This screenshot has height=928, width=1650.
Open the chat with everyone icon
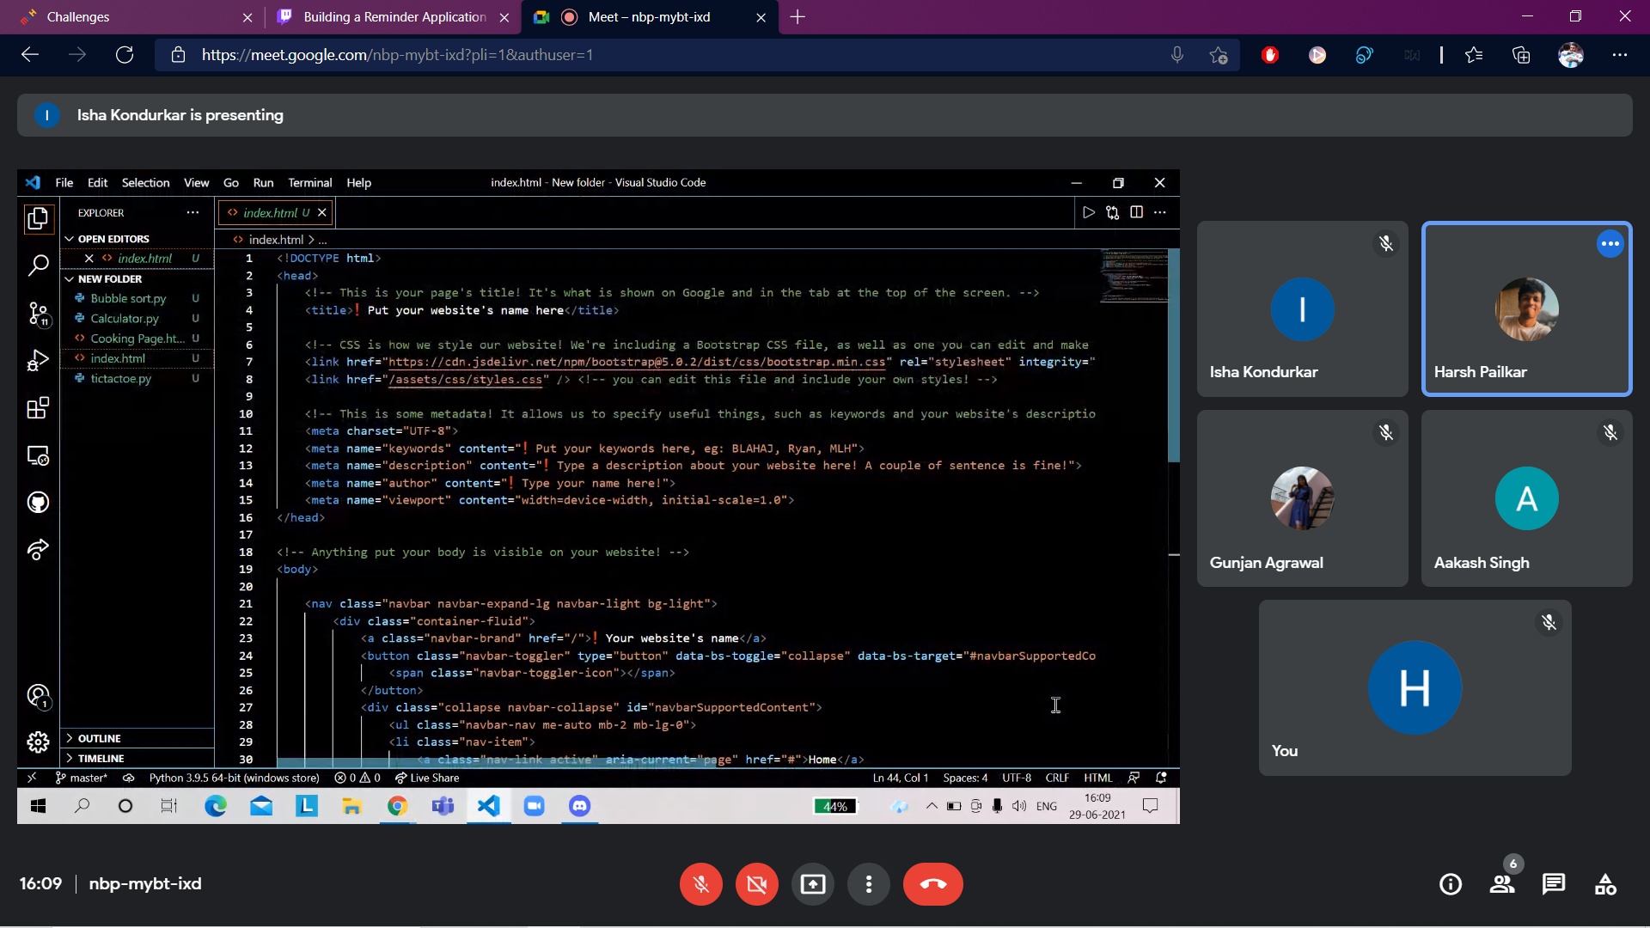tap(1554, 884)
